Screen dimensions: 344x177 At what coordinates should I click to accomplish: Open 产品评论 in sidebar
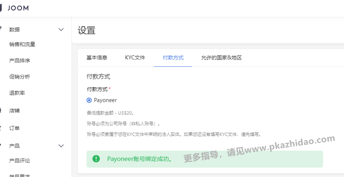(x=20, y=161)
